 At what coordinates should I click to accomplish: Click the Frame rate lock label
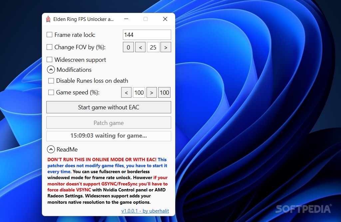(75, 35)
